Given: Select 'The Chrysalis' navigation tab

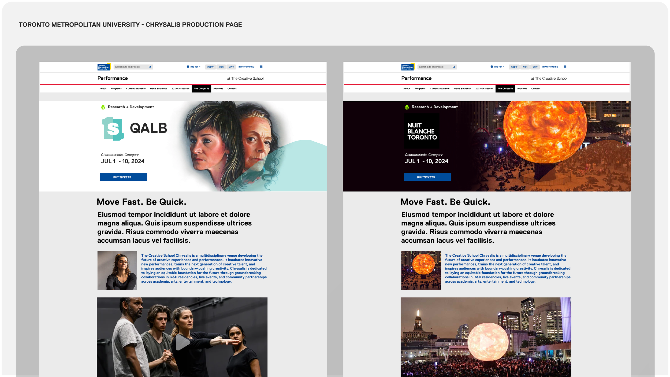Looking at the screenshot, I should point(202,88).
